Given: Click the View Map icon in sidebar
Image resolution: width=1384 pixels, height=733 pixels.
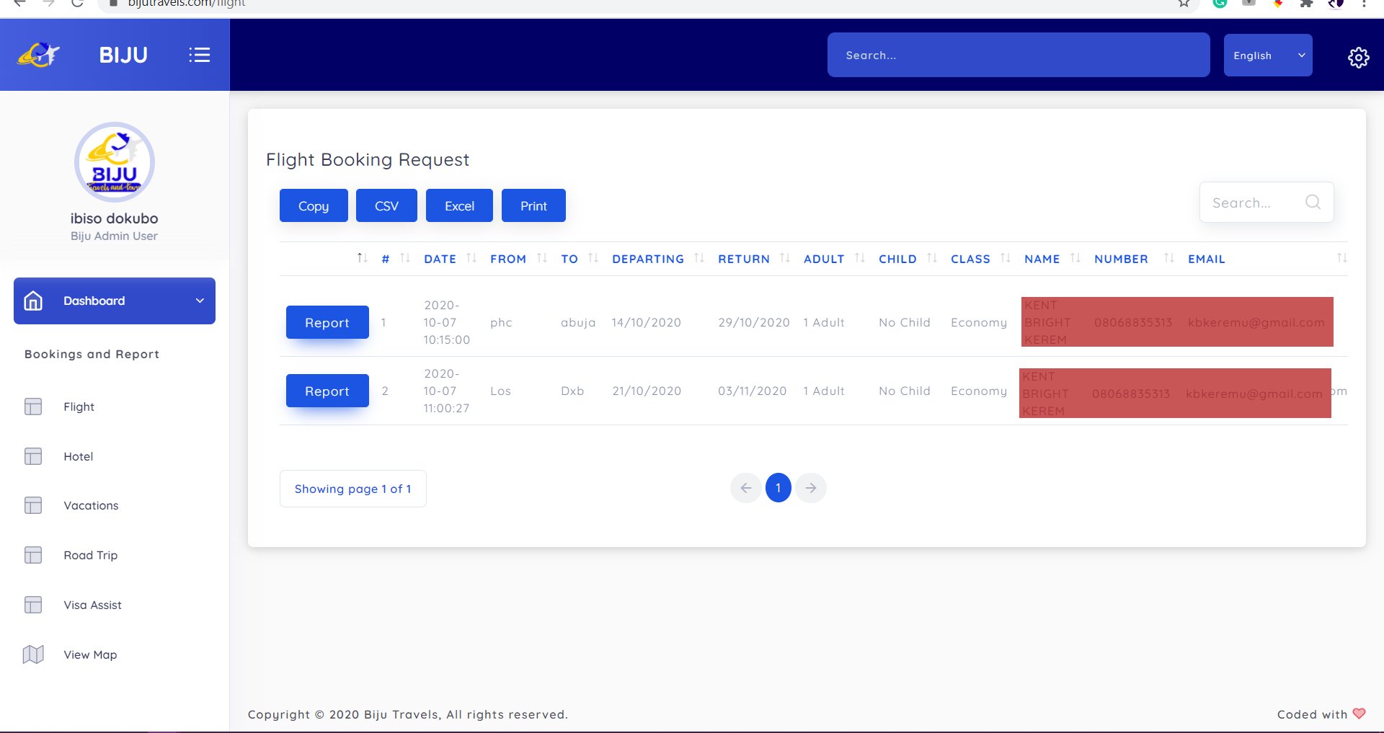Looking at the screenshot, I should [x=33, y=654].
